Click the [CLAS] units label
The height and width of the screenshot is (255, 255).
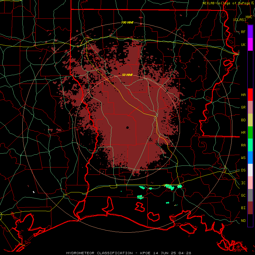tap(239, 20)
